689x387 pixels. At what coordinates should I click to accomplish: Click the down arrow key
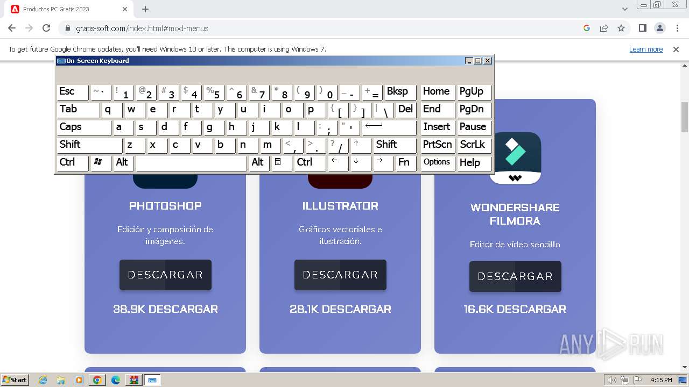361,163
